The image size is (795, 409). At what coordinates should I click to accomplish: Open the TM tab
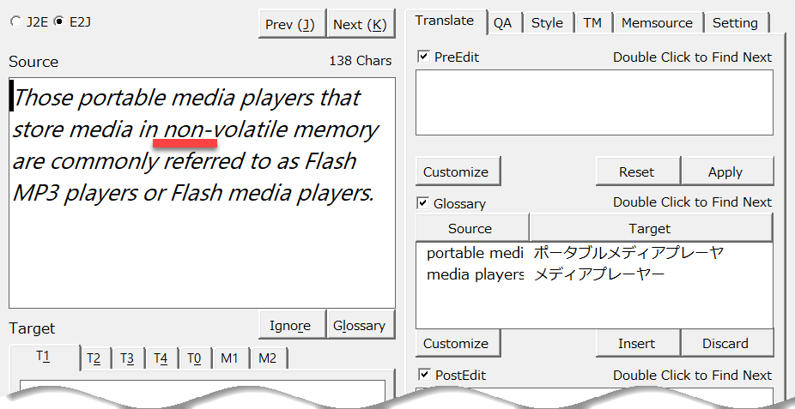tap(592, 23)
